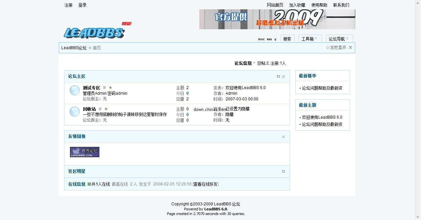Open the MINI version link
Screen dimensions: 421x220
(261, 39)
